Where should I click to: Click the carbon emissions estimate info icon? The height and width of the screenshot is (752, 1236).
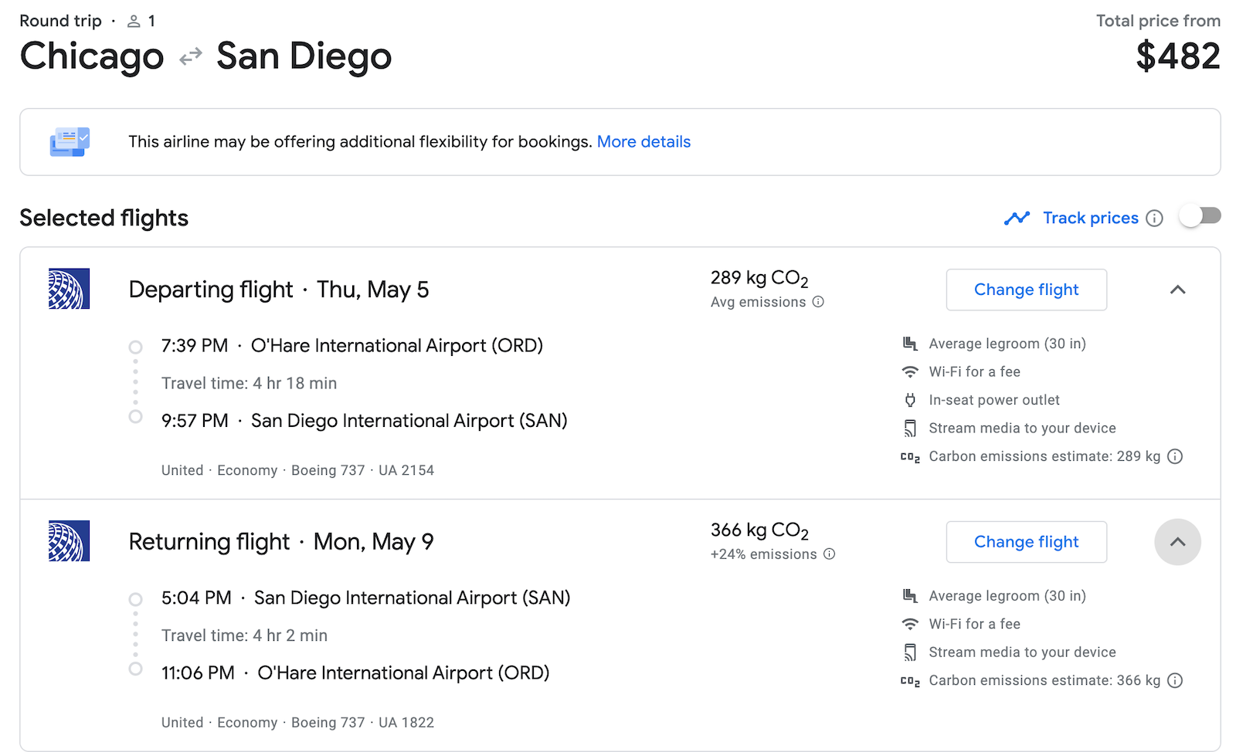pos(1175,456)
